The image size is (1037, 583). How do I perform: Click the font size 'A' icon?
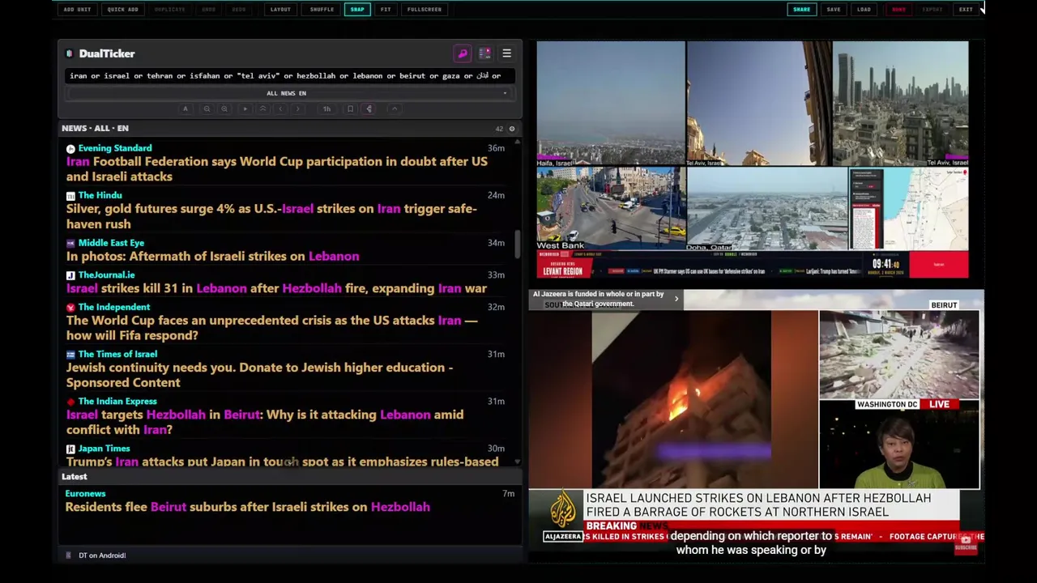(x=186, y=109)
